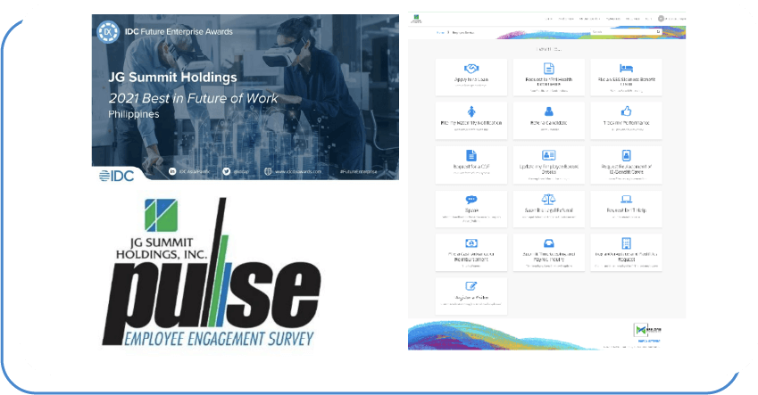Click the "Refer a Candidate" label
This screenshot has width=758, height=395.
(549, 123)
